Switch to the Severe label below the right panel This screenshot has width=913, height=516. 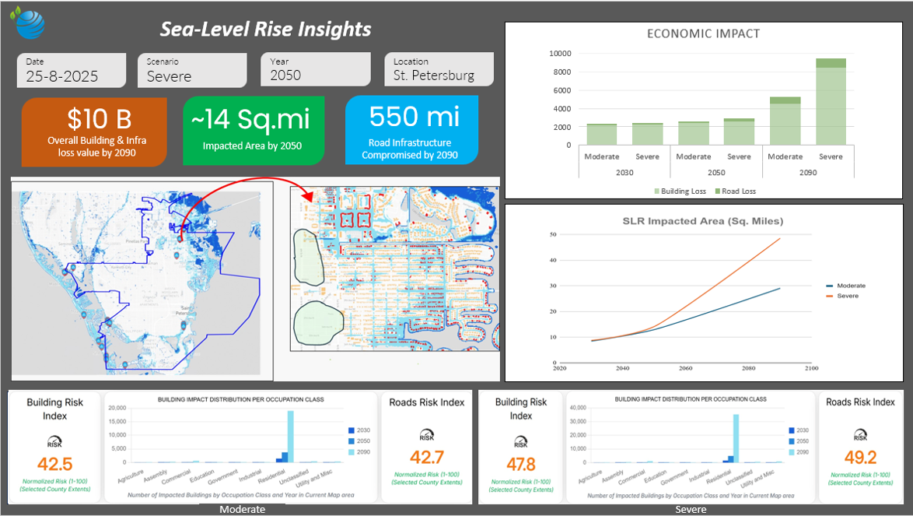(x=691, y=509)
